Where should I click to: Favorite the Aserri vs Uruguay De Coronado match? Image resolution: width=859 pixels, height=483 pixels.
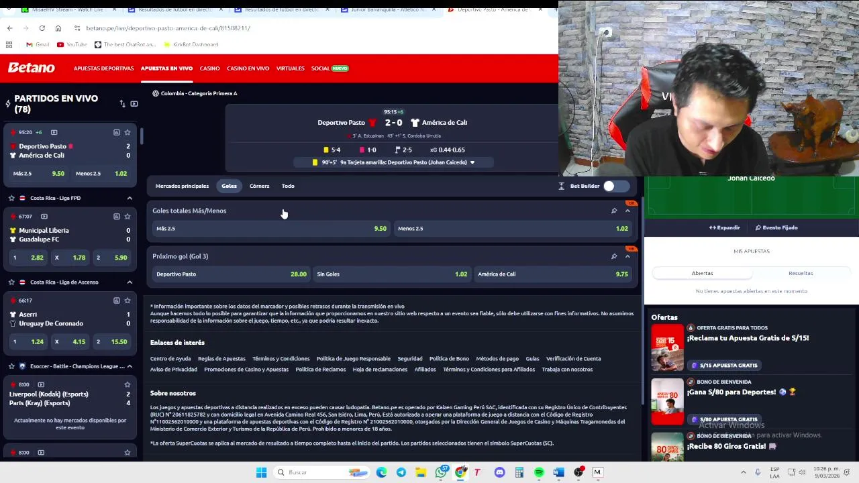(128, 300)
